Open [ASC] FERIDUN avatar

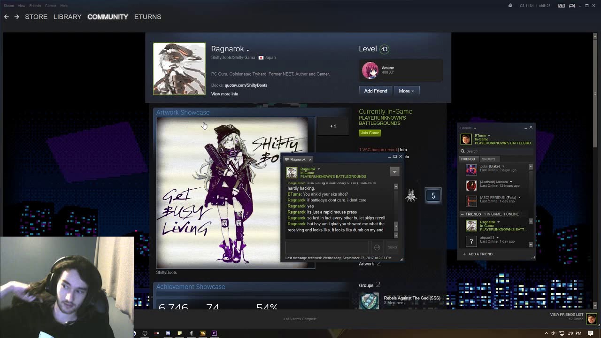[471, 200]
